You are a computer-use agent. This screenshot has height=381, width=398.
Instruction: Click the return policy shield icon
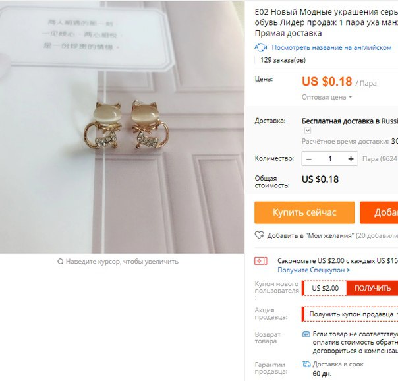pyautogui.click(x=306, y=334)
